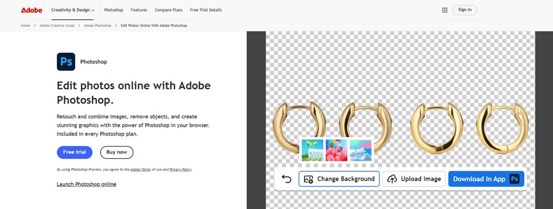Viewport: 553px width, 209px height.
Task: Click the Edit photos online heading
Action: point(134,93)
